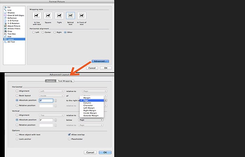Open the Reflection category
Screen dimensions: 245x157
coord(14,18)
